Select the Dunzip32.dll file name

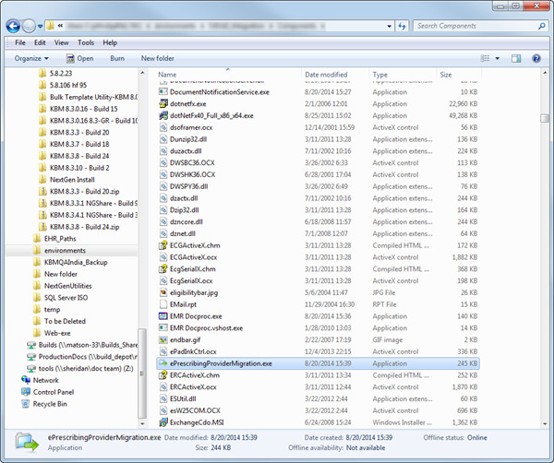click(x=188, y=139)
